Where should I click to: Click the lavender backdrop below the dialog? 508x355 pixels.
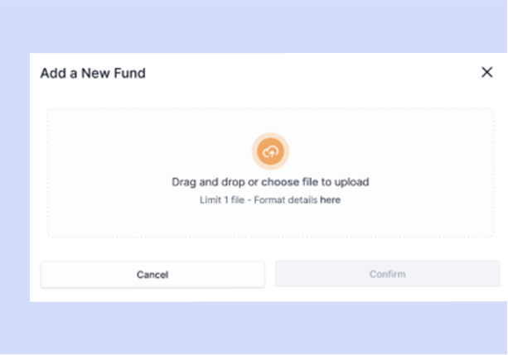(254, 328)
